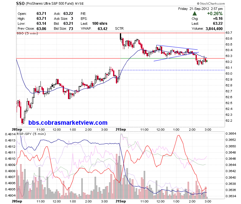The height and width of the screenshot is (204, 241).
Task: Click the VWAP value 63.42
Action: 103,29
